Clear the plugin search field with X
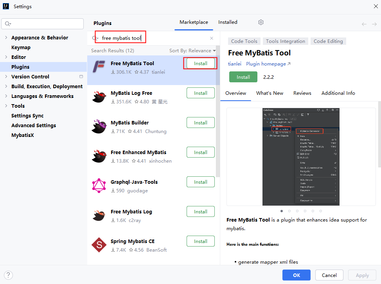Viewport: 381px width, 284px height. [212, 38]
